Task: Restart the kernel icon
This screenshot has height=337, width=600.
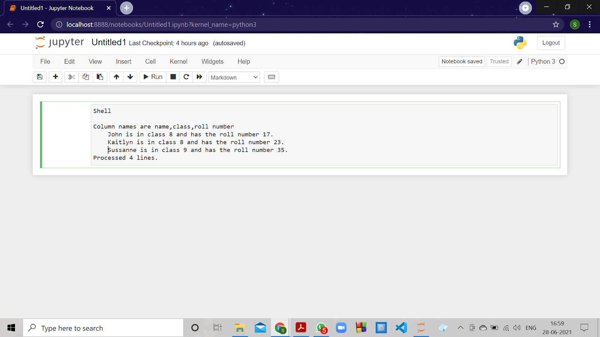Action: point(186,77)
